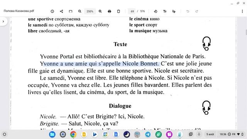Open Google Docs from the shelf

click(116, 134)
